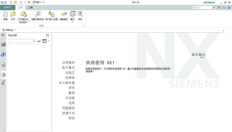
Task: Click the 打开最近访问的部件 recent parts icon
Action: click(x=24, y=14)
